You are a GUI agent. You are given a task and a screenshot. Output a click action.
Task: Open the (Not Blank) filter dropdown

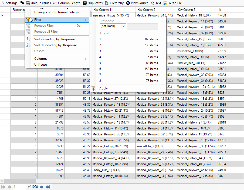pos(113,26)
